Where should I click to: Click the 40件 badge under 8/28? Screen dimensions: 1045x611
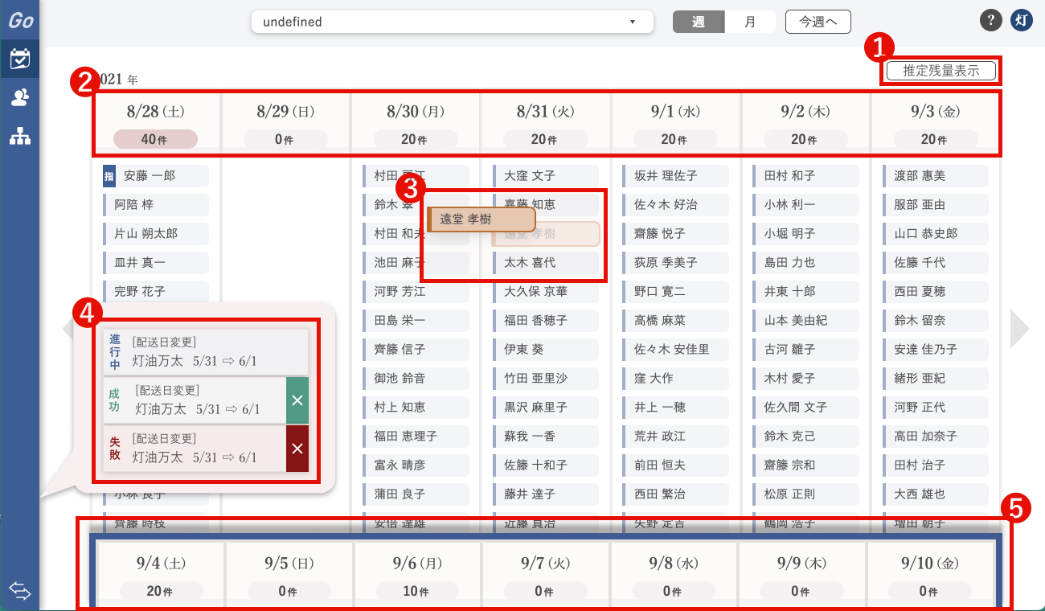(155, 139)
